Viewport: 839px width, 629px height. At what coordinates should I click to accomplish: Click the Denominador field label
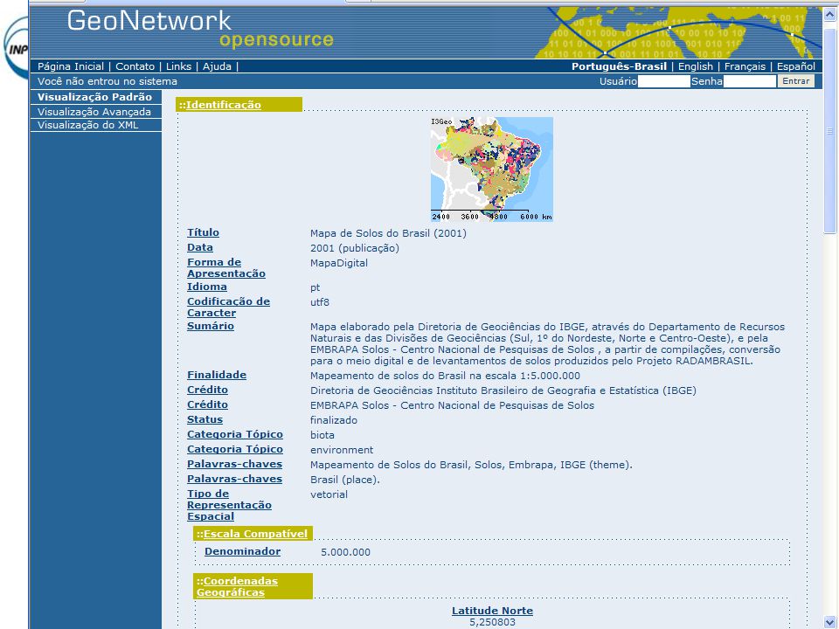point(242,551)
